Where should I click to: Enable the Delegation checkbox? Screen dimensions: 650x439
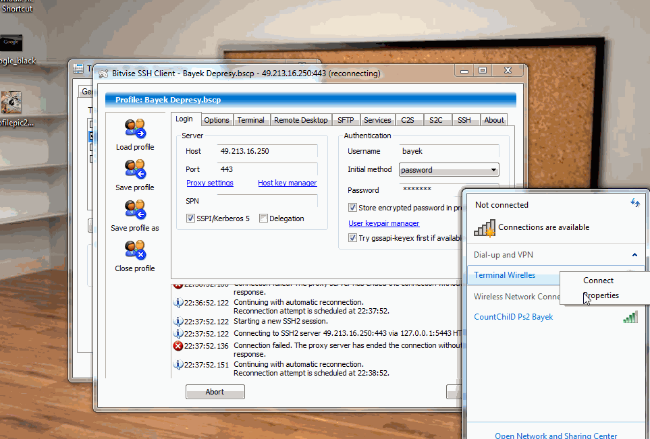pyautogui.click(x=263, y=218)
